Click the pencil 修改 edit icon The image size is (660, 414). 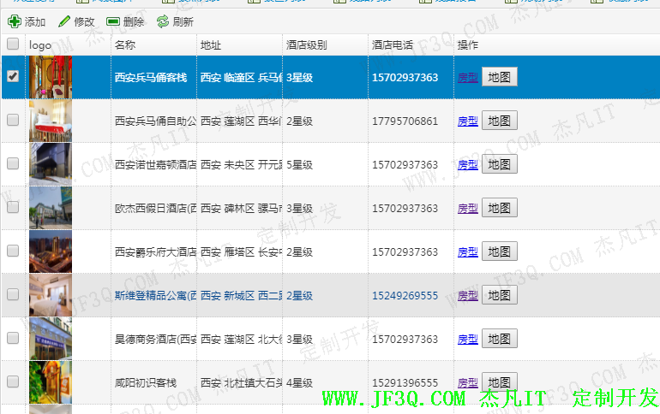click(x=64, y=21)
